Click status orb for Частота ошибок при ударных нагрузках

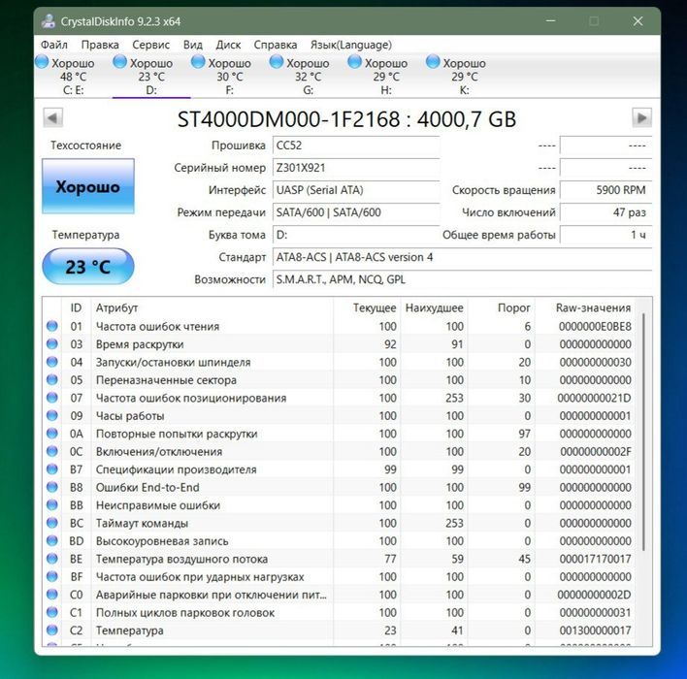tap(52, 576)
